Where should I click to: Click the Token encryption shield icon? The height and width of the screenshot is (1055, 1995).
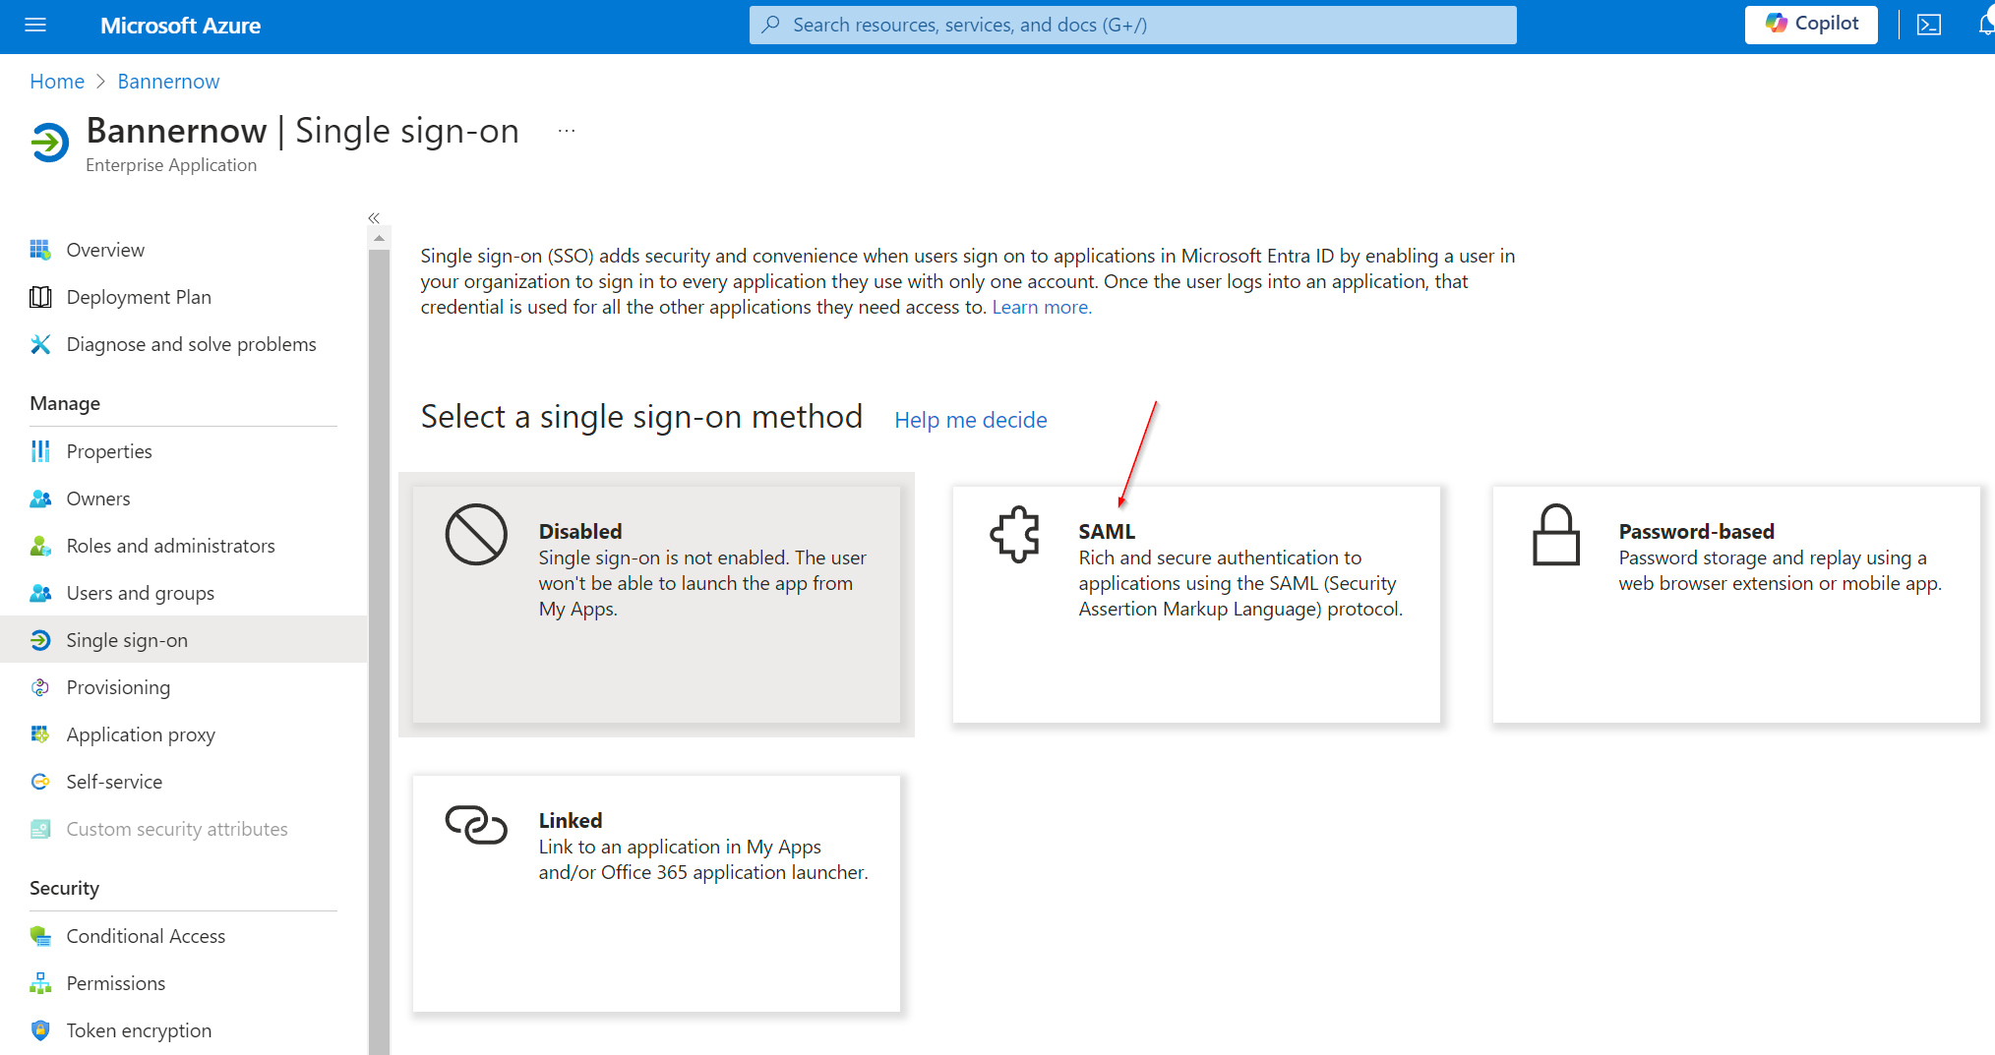[x=40, y=1030]
